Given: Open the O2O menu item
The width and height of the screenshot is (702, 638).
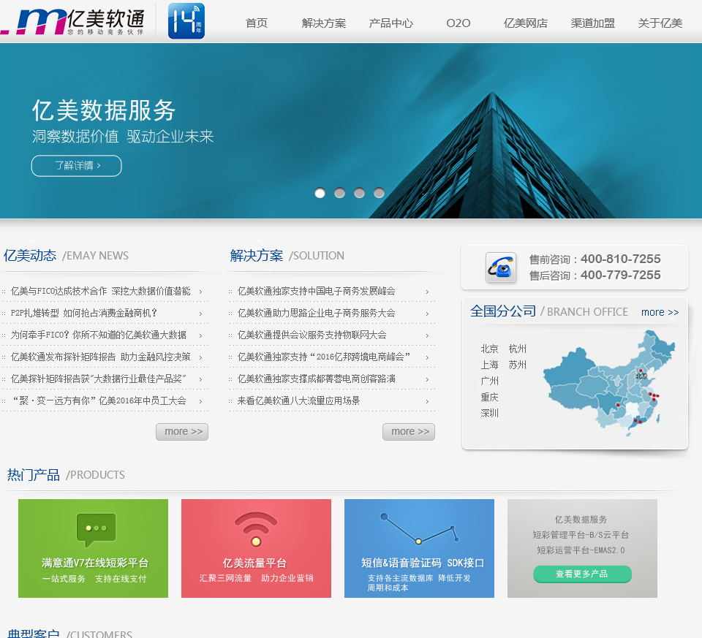Looking at the screenshot, I should pyautogui.click(x=458, y=23).
